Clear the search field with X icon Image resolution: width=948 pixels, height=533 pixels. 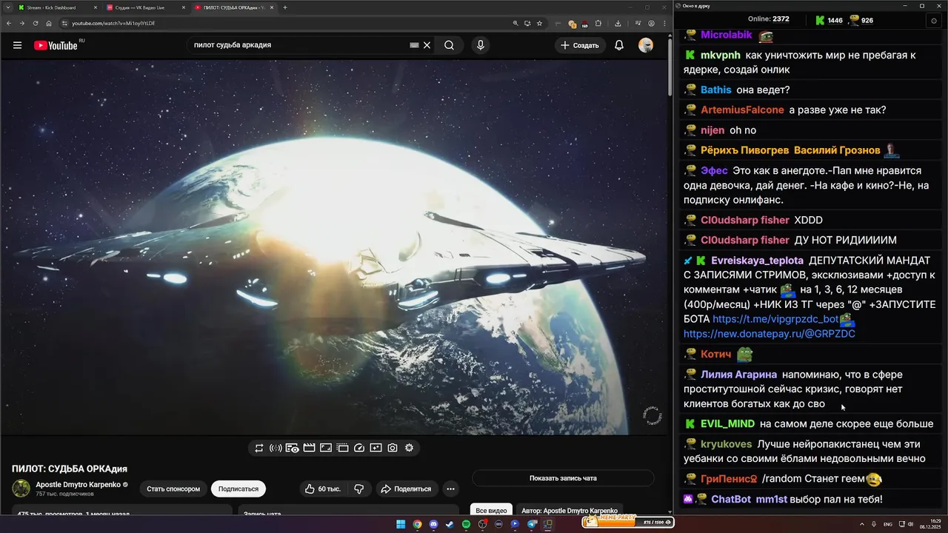427,45
